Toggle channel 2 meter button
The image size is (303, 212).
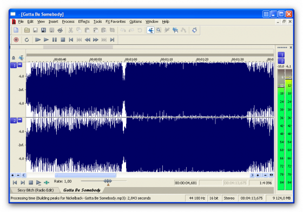tap(281, 61)
